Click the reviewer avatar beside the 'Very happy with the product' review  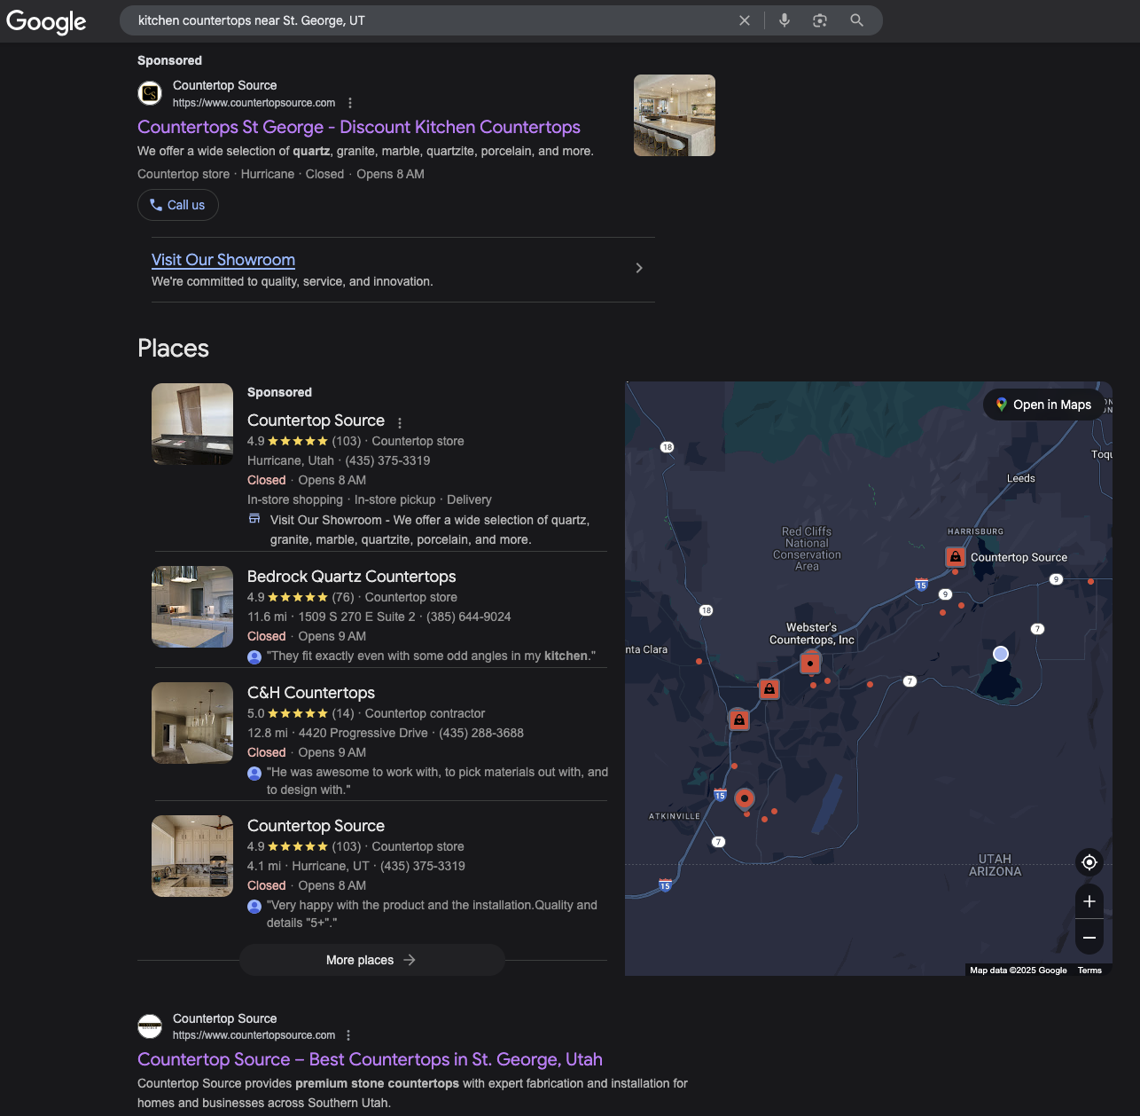click(x=254, y=906)
